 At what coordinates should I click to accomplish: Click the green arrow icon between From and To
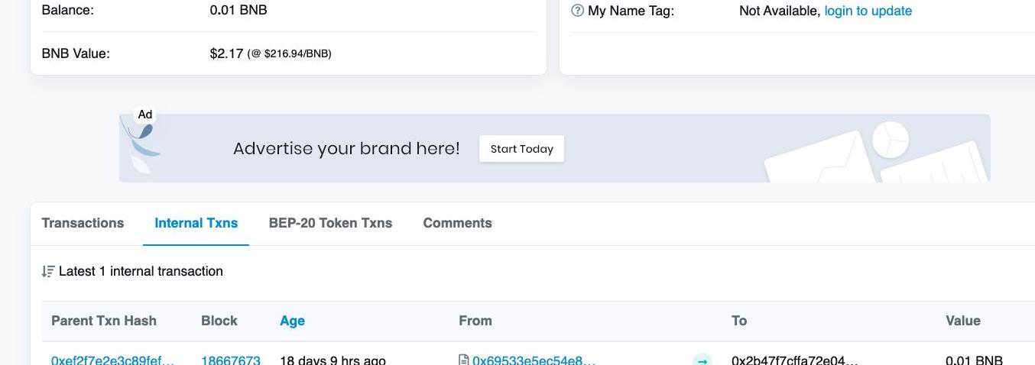pos(702,360)
